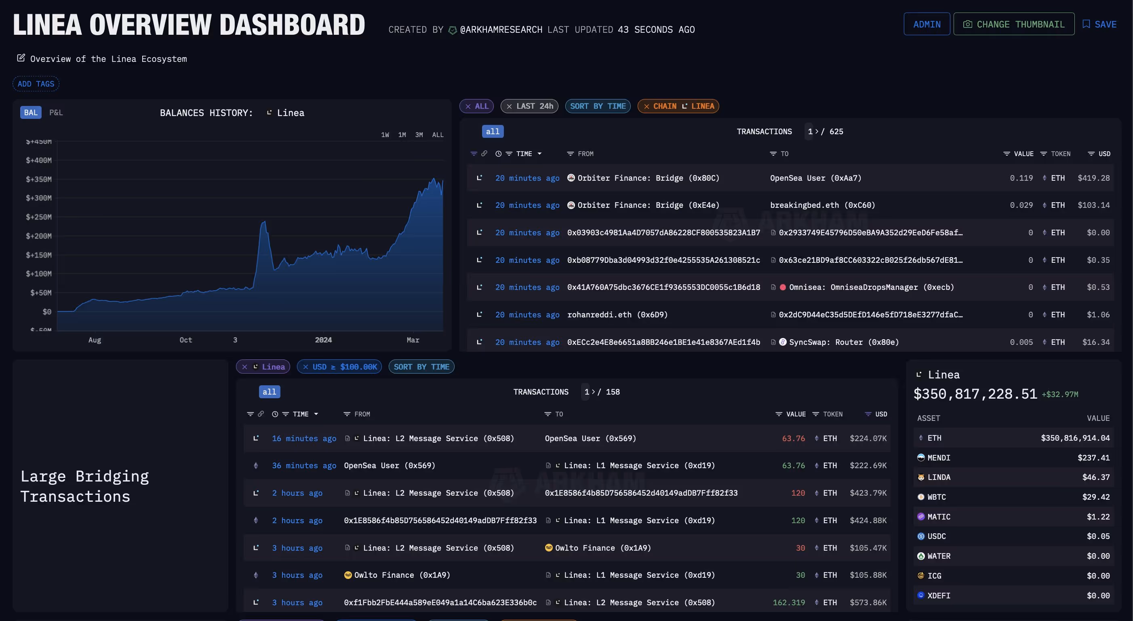
Task: Open TIME sort dropdown in bridging table
Action: pos(316,414)
